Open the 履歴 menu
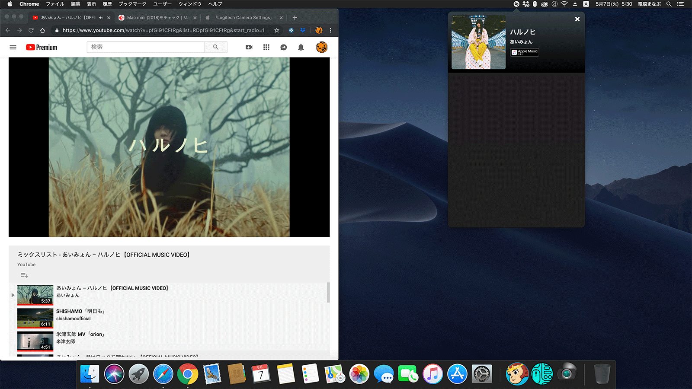692x389 pixels. coord(107,4)
